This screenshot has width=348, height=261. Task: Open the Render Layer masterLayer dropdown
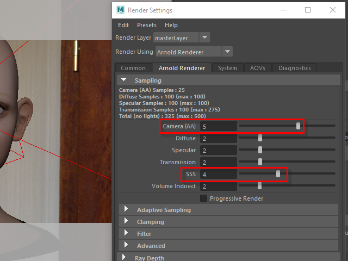181,38
